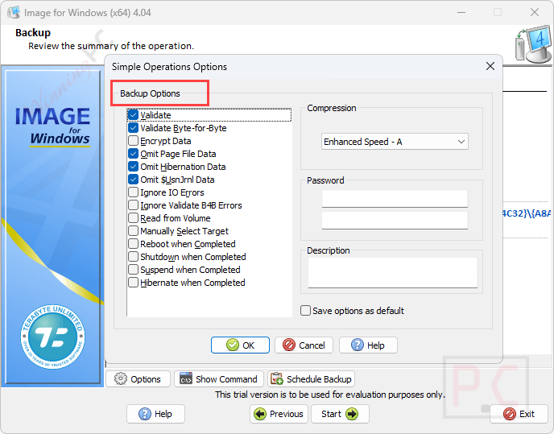Screen dimensions: 554x434
Task: Click the backup computer icon in header
Action: [532, 44]
